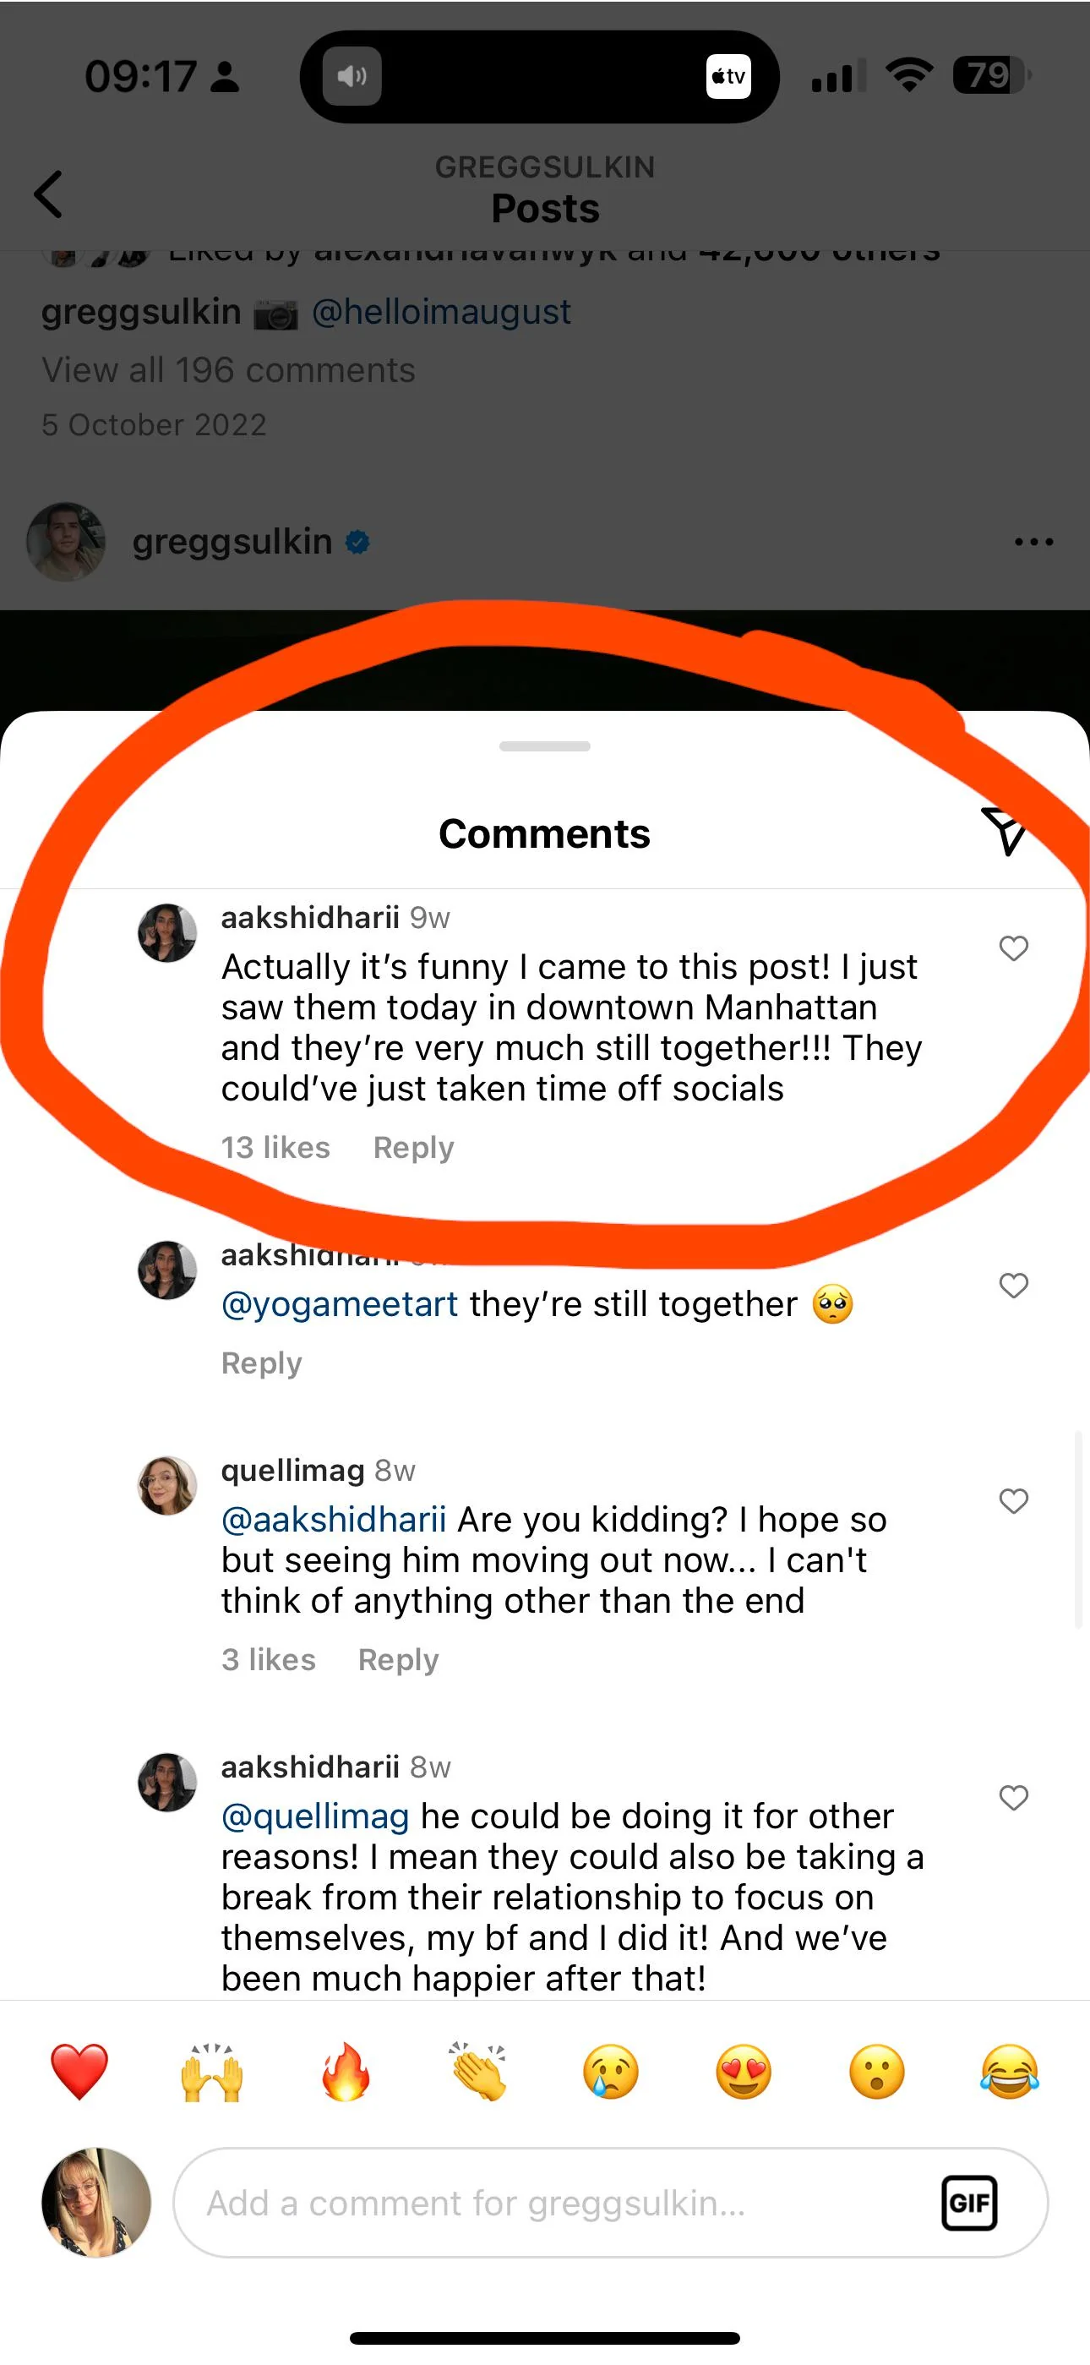Open greggsulkin's profile from the username

(229, 542)
